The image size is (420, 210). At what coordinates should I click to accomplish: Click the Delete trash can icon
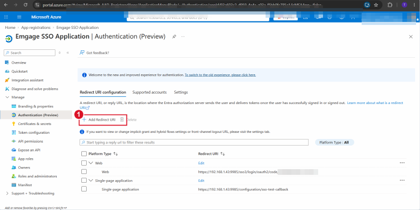(122, 120)
